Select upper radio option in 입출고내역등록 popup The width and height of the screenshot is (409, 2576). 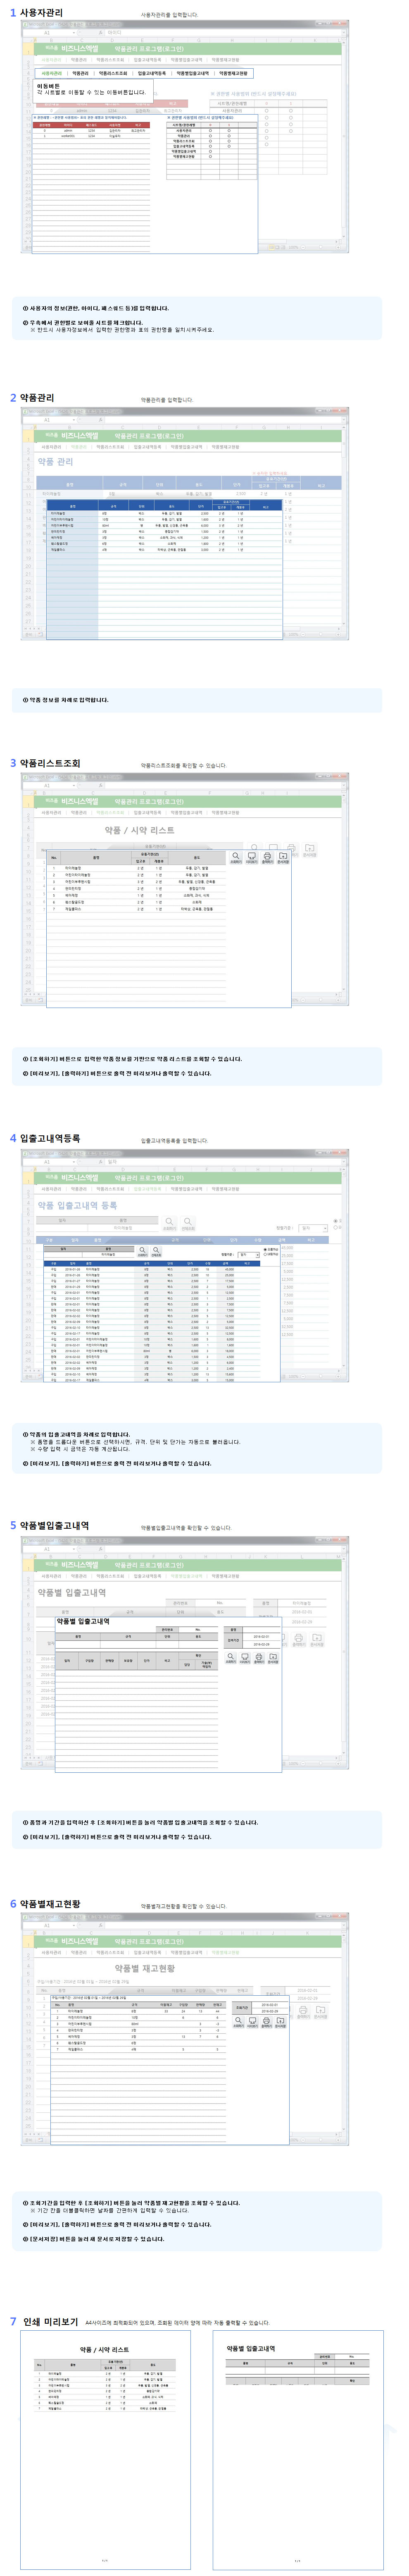[x=264, y=1250]
